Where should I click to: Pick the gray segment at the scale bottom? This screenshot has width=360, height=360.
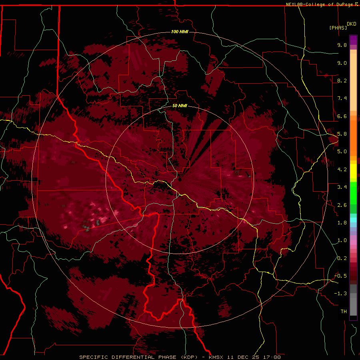tap(353, 304)
